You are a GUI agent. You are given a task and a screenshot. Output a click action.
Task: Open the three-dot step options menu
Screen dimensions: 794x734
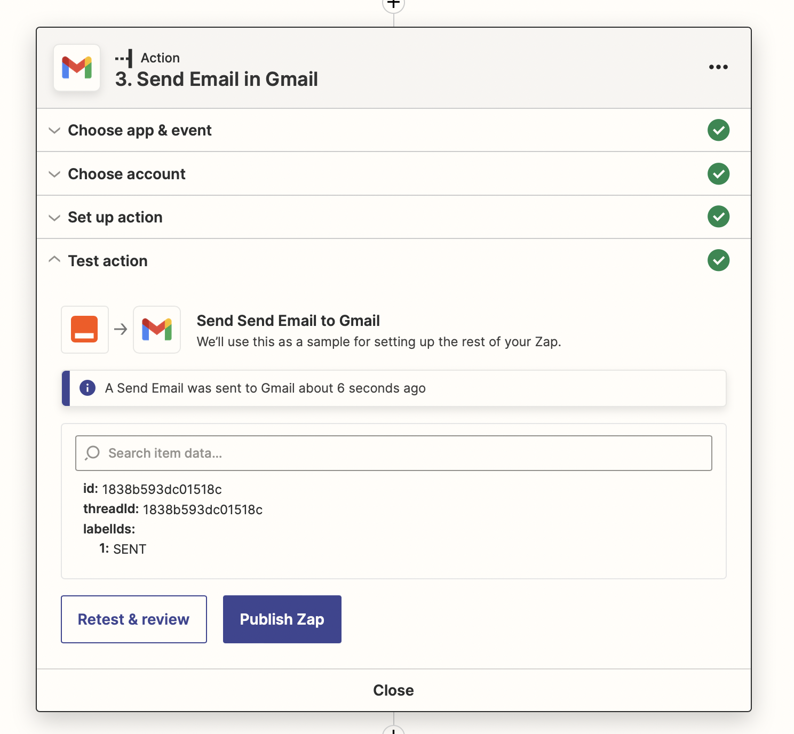718,67
